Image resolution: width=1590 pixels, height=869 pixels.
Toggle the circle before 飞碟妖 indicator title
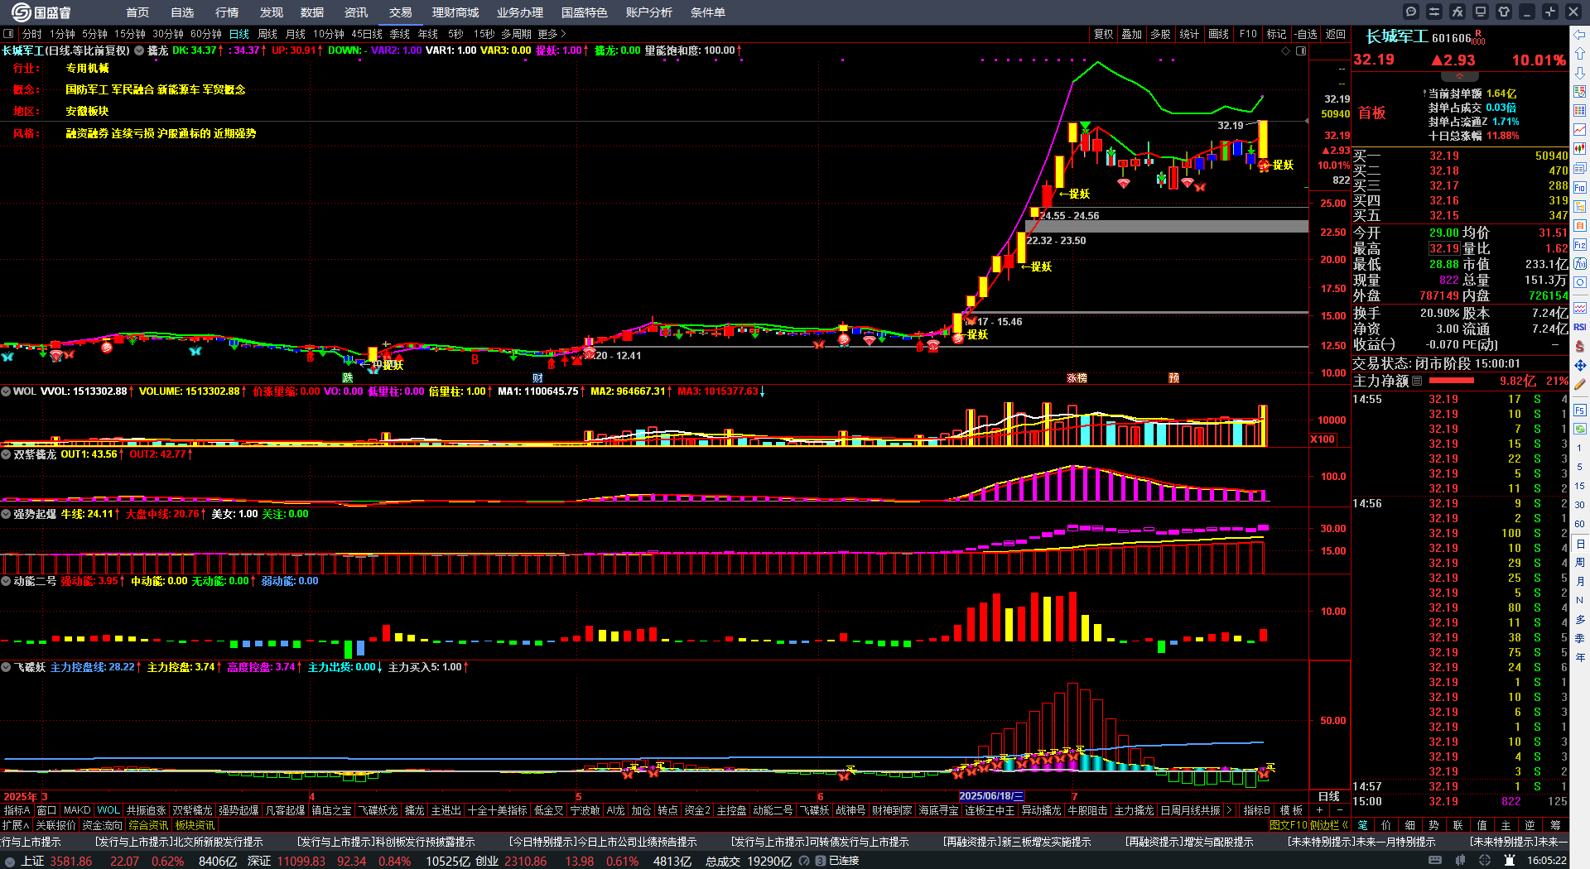[x=6, y=667]
